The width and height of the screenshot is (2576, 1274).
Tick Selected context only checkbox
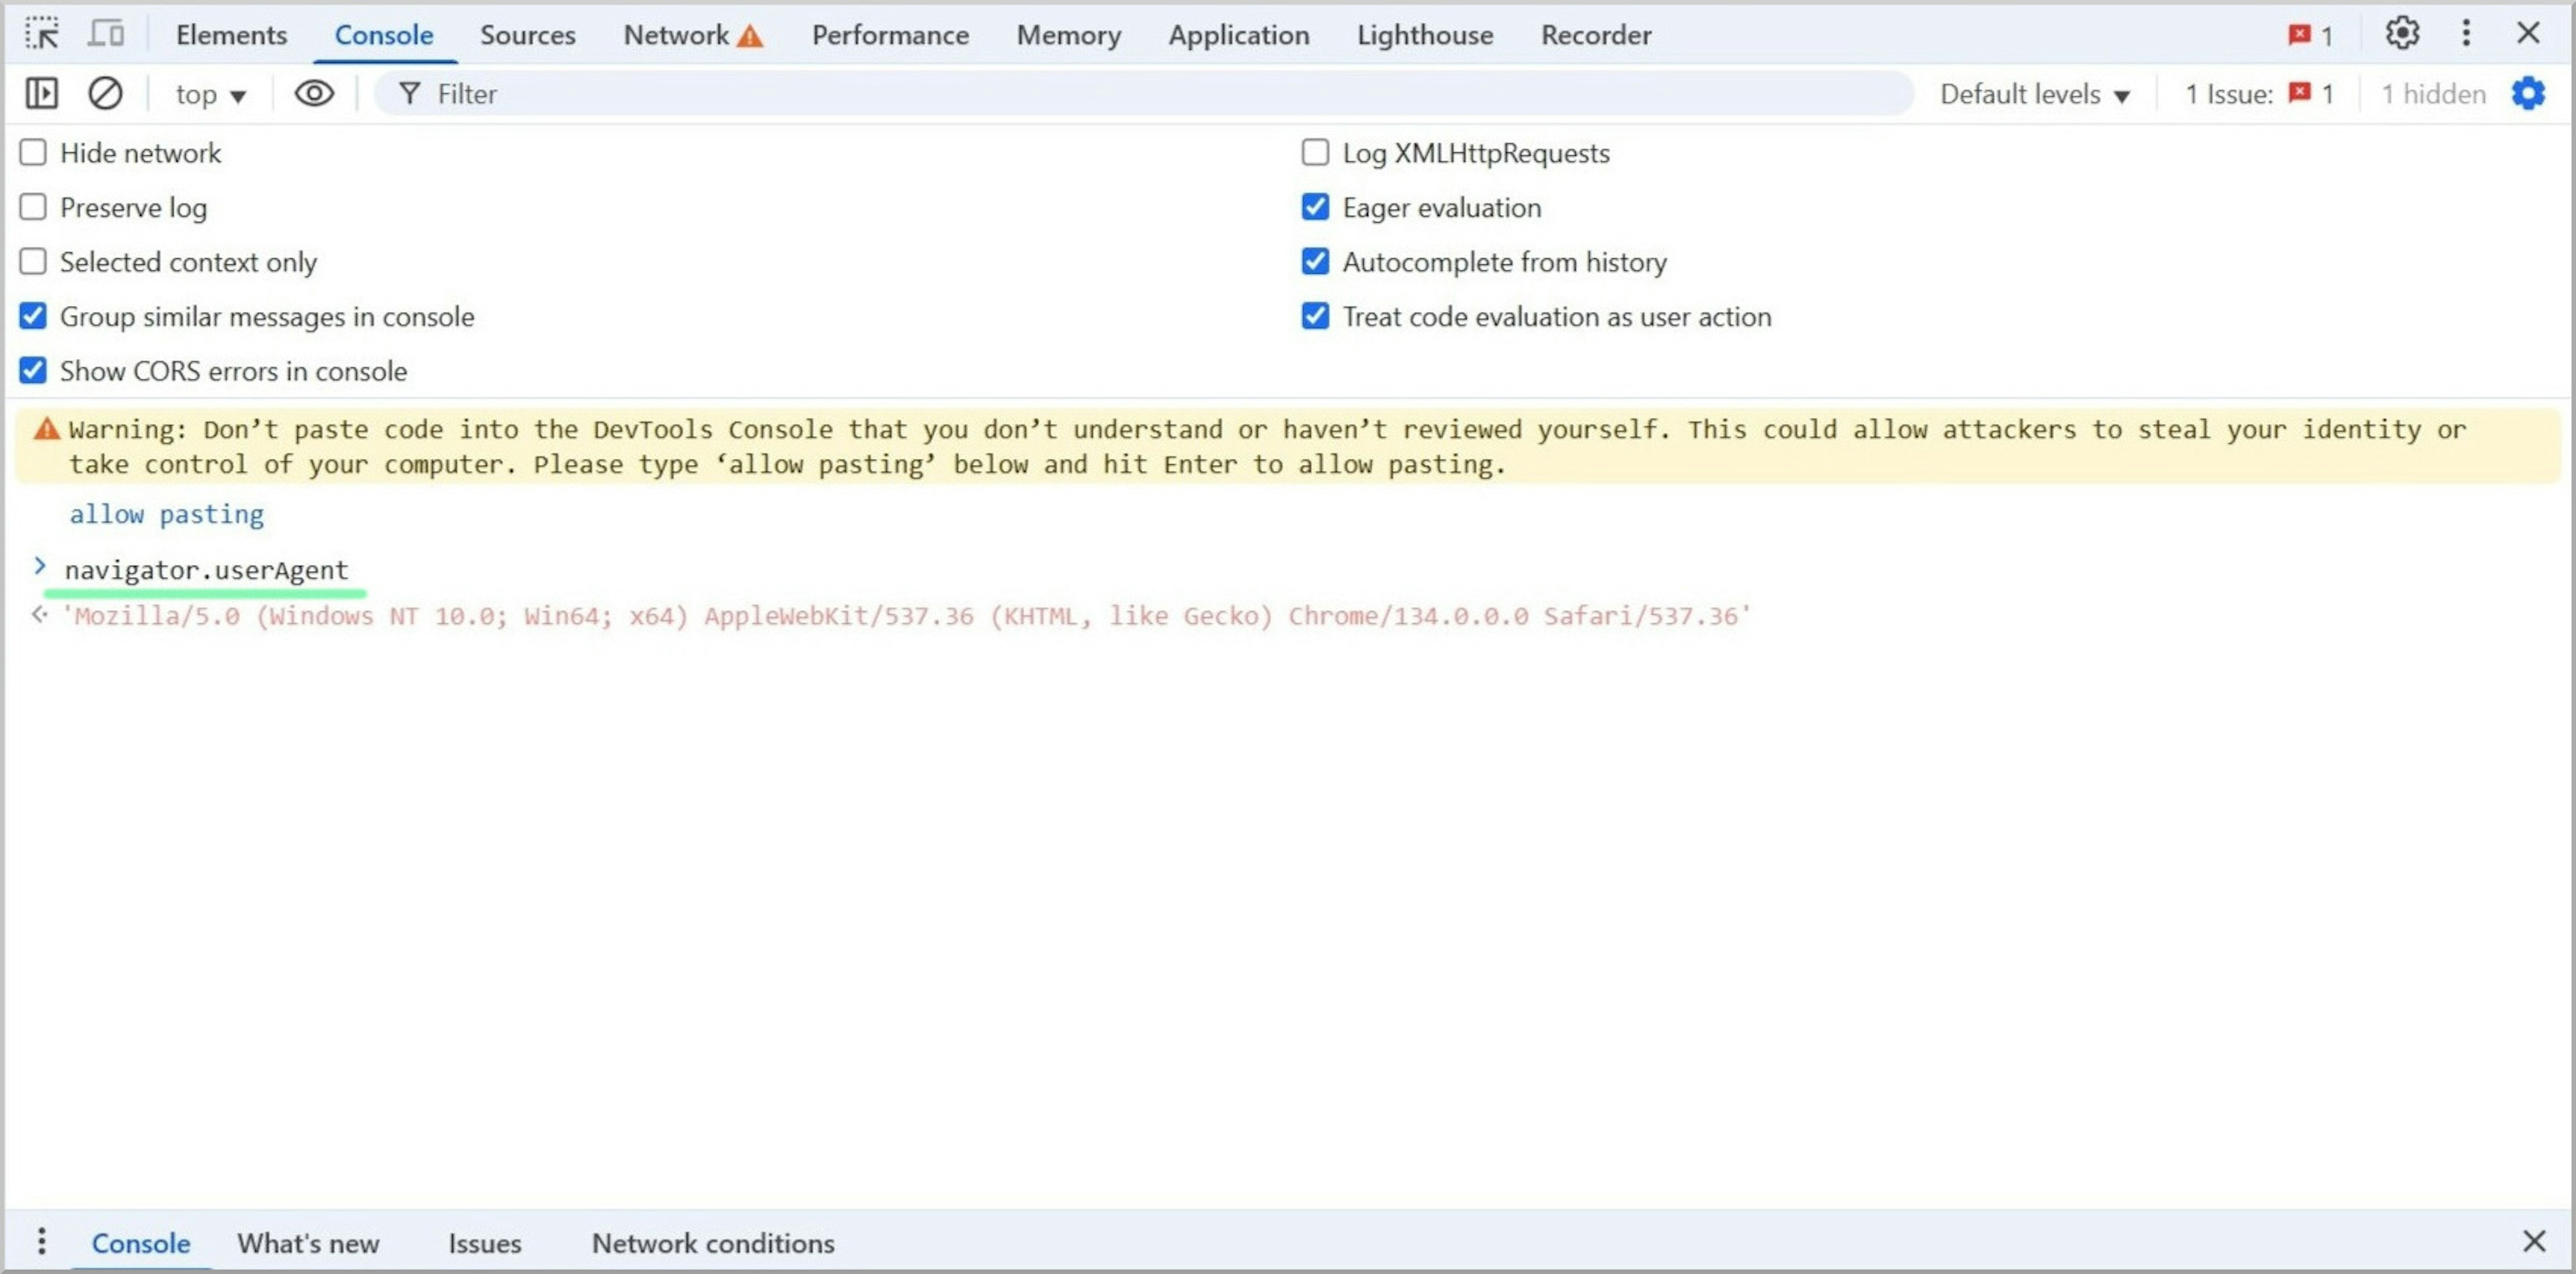tap(33, 261)
